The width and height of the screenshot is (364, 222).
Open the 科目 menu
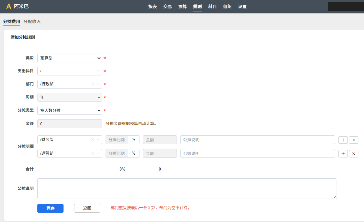[x=212, y=7]
